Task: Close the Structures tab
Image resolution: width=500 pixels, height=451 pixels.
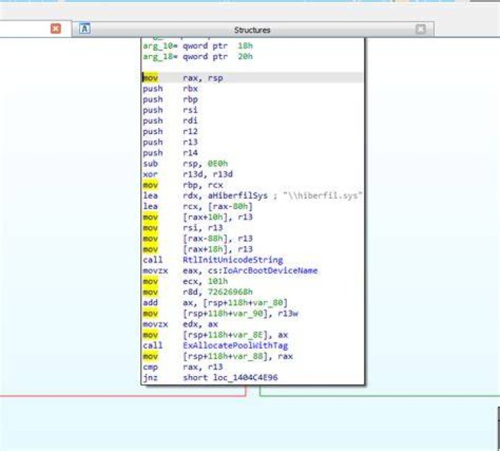Action: pos(421,29)
